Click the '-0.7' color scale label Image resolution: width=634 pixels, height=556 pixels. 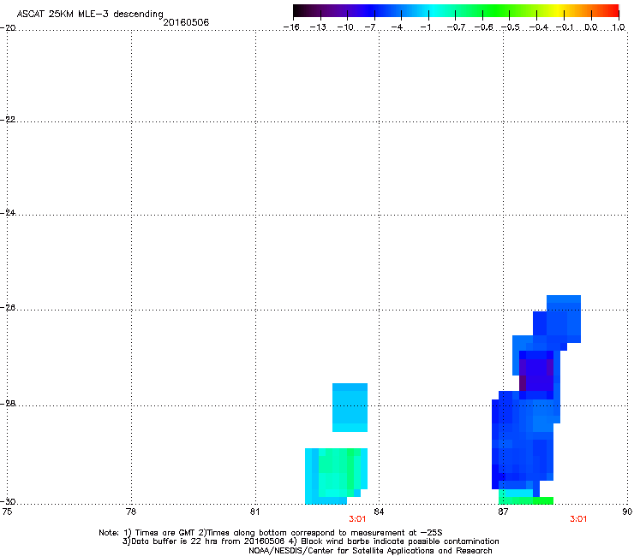tap(456, 27)
